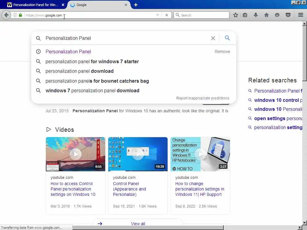The width and height of the screenshot is (307, 230).
Task: Click the clock icon beside history suggestion
Action: point(38,52)
